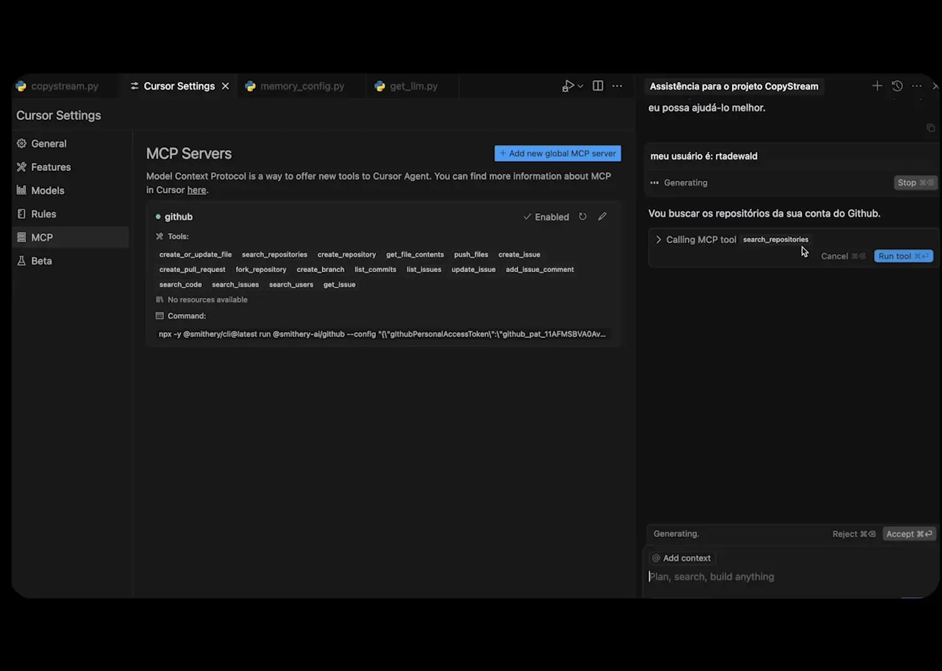Open editor more actions ellipsis menu

tap(617, 86)
